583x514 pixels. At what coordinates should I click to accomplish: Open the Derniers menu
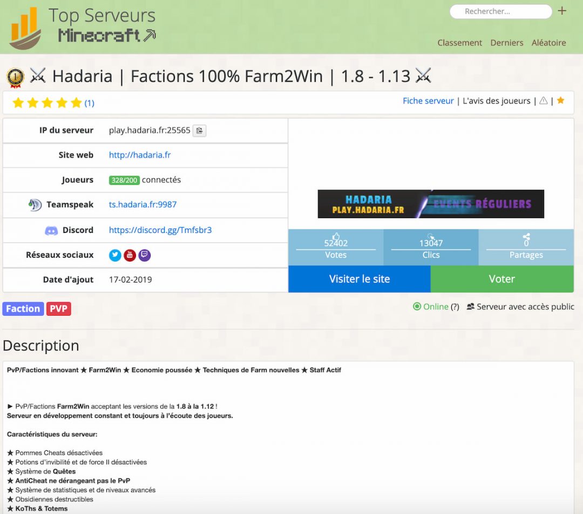tap(506, 42)
